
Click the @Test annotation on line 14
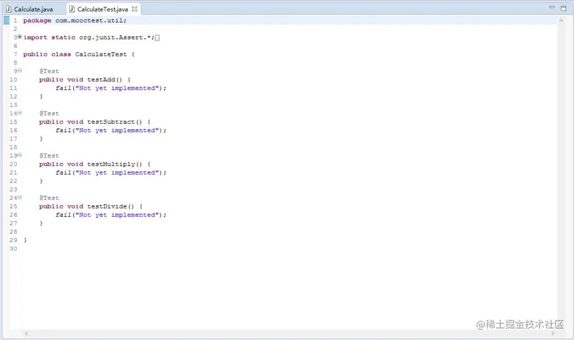pos(49,114)
